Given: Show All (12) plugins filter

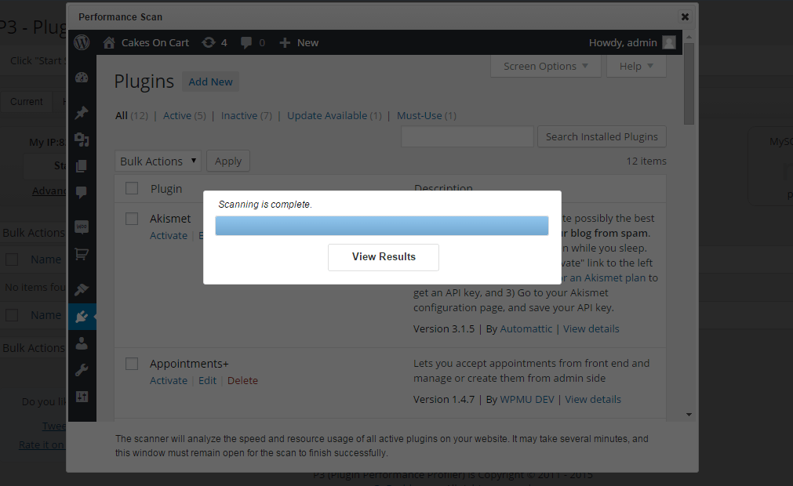Looking at the screenshot, I should click(x=132, y=116).
